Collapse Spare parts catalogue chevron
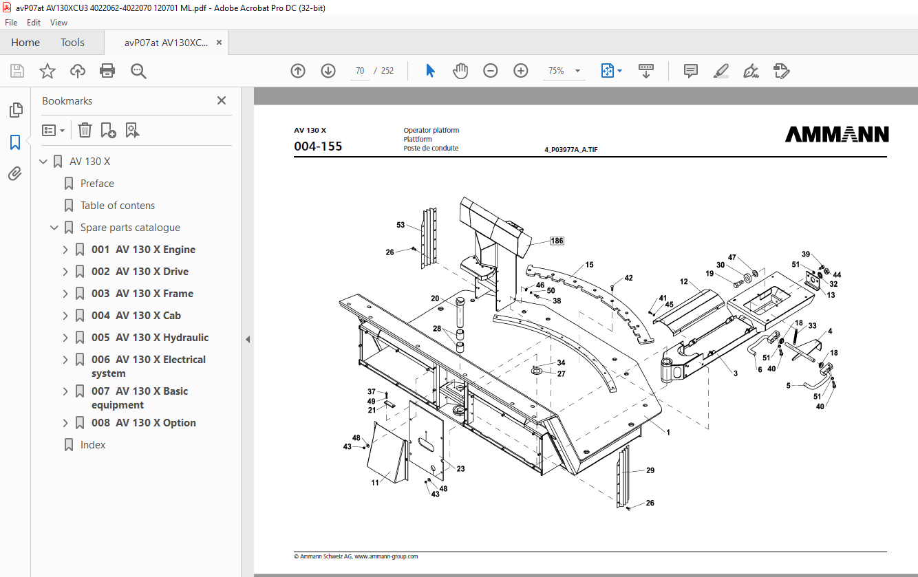 click(x=54, y=228)
